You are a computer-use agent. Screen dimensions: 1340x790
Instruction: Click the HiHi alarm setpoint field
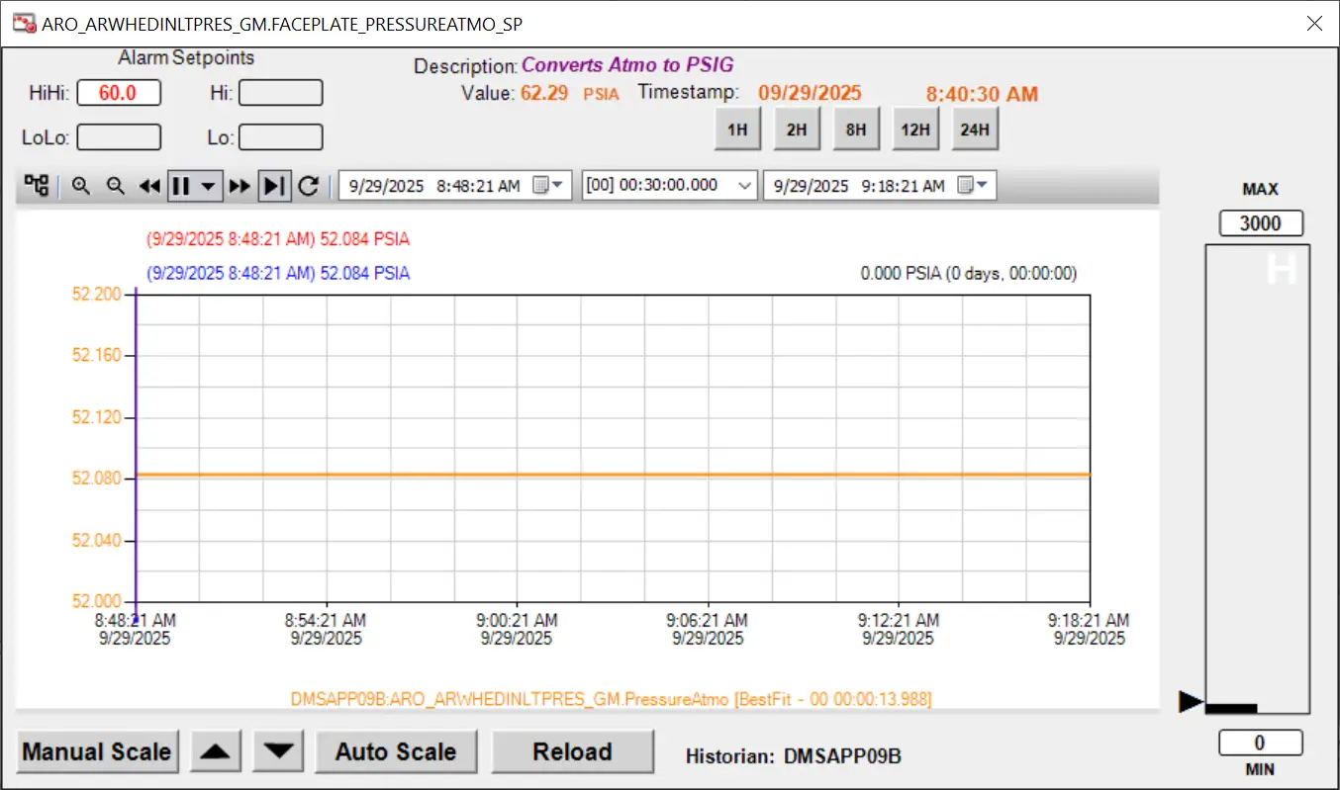[x=118, y=93]
